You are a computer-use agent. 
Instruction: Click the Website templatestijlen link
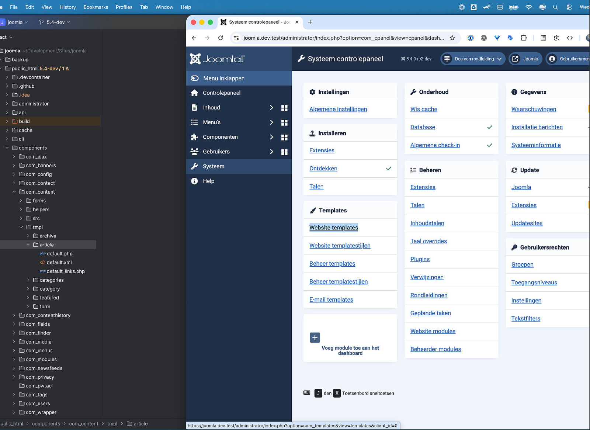click(x=340, y=246)
